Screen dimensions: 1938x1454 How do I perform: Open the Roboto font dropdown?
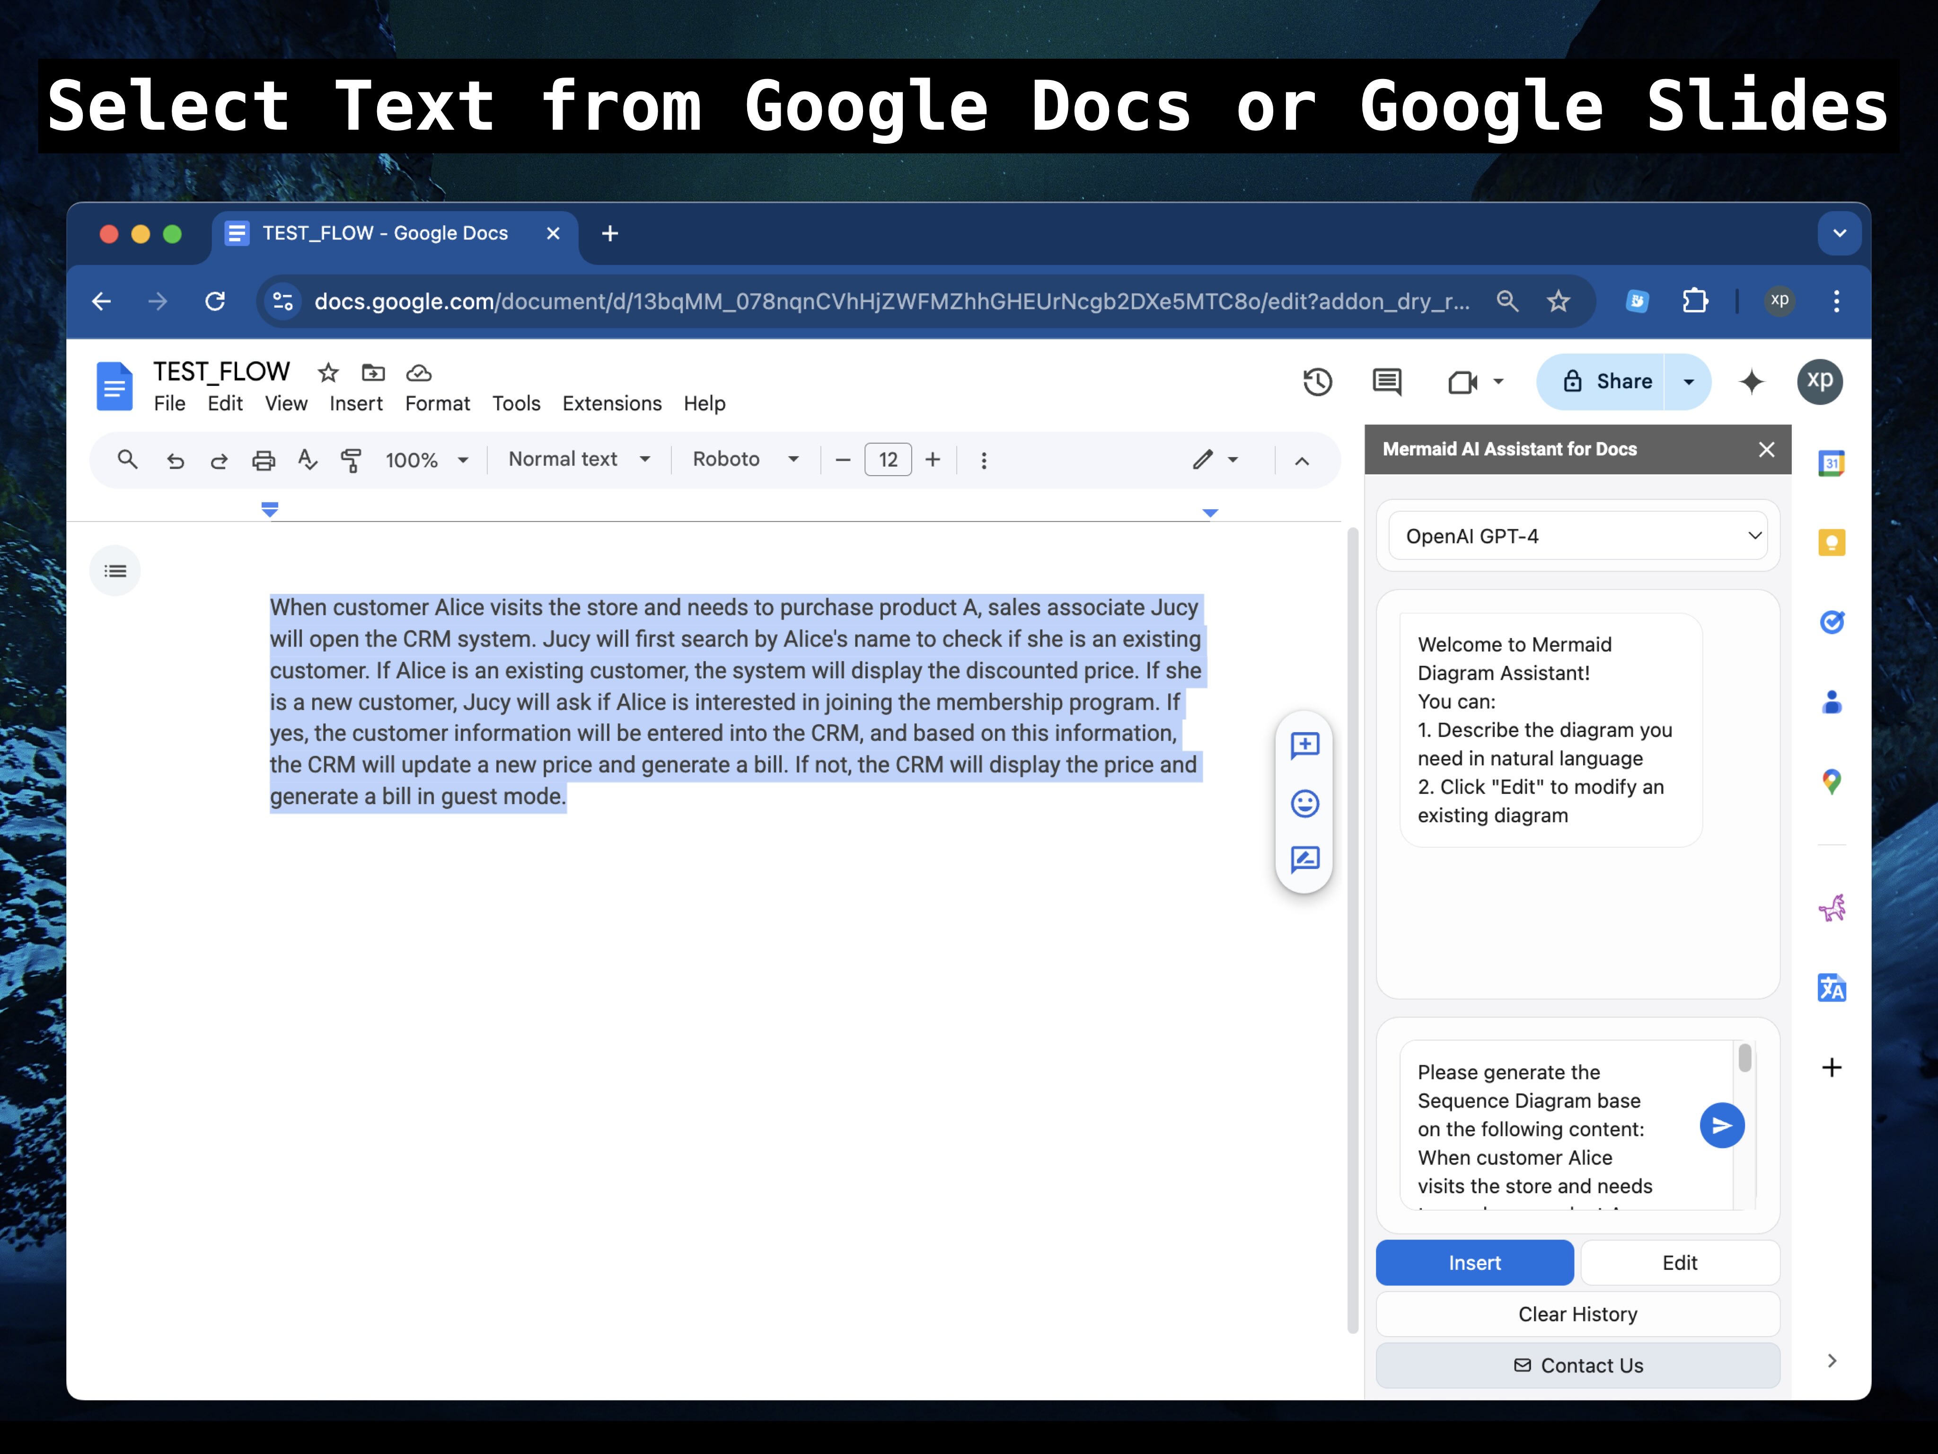744,459
